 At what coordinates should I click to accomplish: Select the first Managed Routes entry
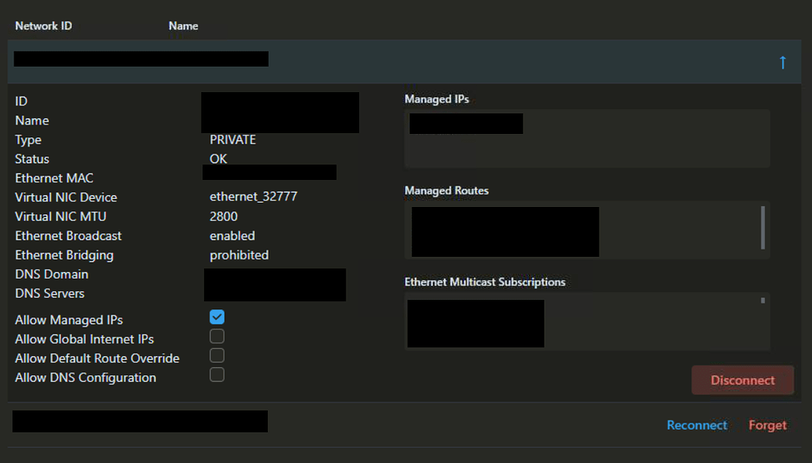point(504,216)
